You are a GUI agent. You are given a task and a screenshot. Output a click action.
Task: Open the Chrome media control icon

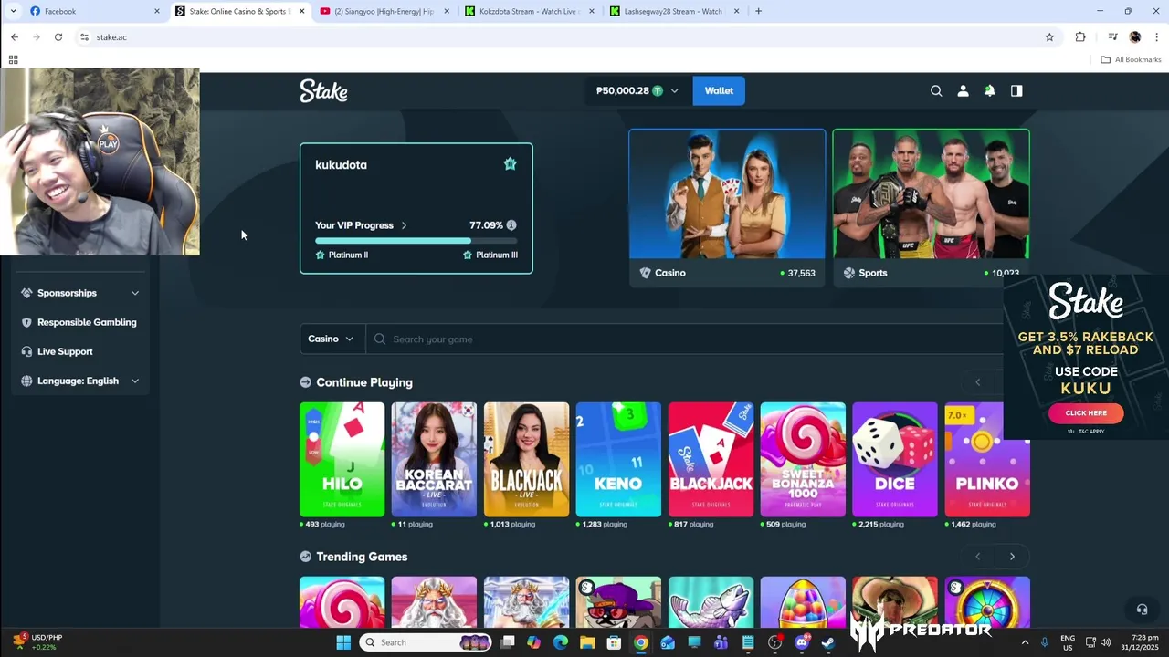[1112, 37]
